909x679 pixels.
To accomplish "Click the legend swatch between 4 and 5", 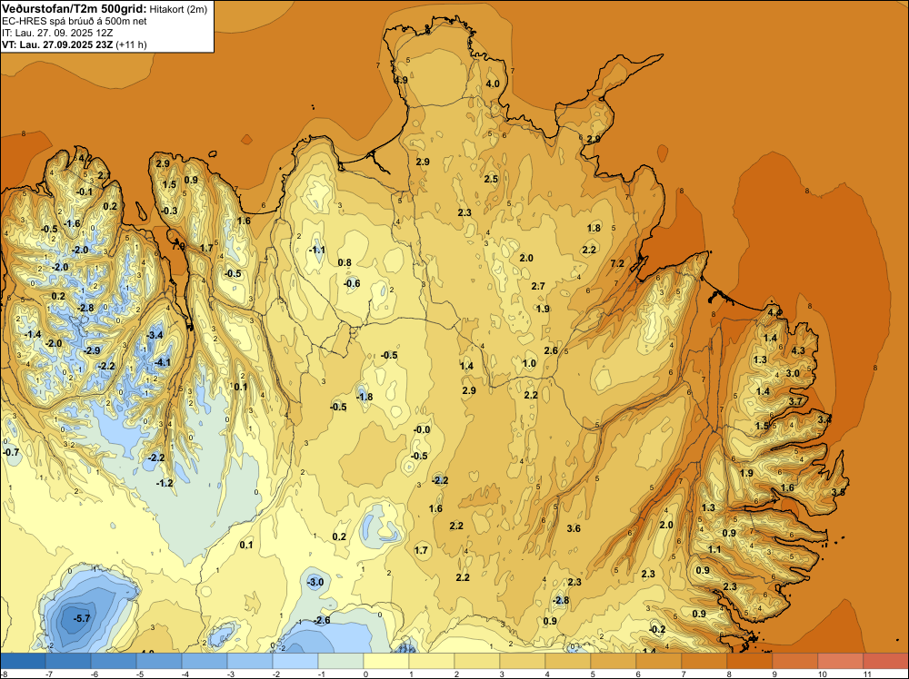I will point(568,661).
